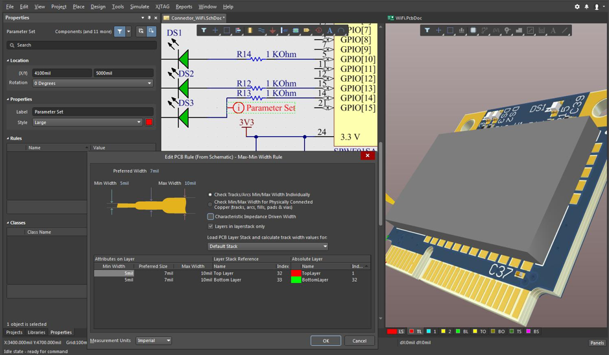609x355 pixels.
Task: Click the notifications bell icon
Action: tap(587, 6)
